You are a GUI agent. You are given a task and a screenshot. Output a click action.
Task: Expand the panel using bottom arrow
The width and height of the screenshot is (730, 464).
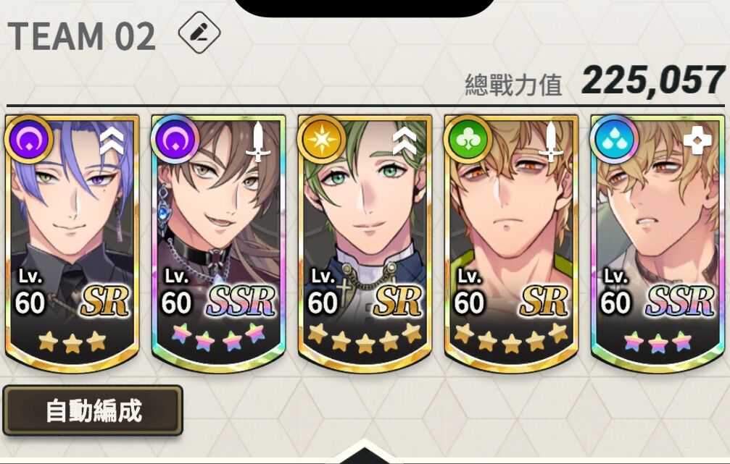coord(365,453)
